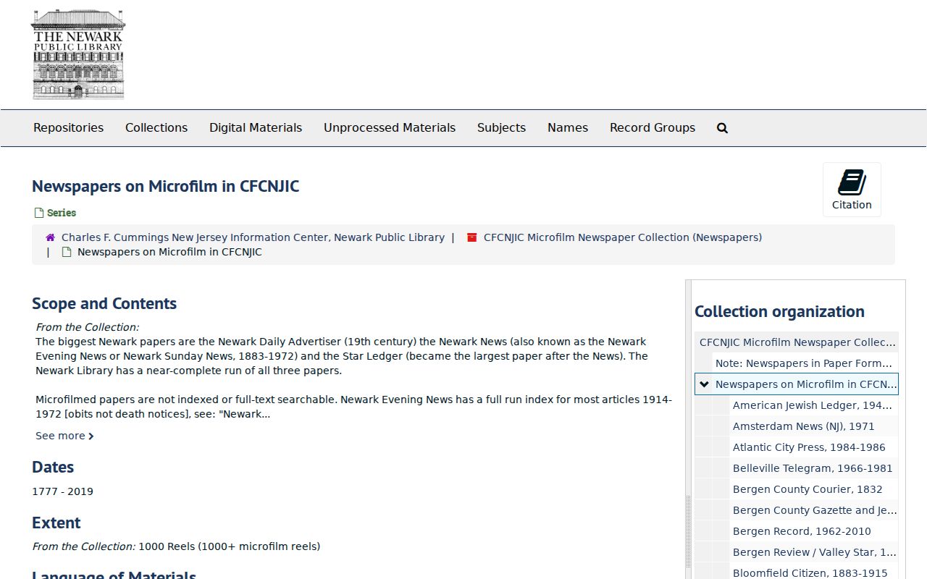This screenshot has width=927, height=579.
Task: Click the Newark Public Library logo
Action: click(x=78, y=54)
